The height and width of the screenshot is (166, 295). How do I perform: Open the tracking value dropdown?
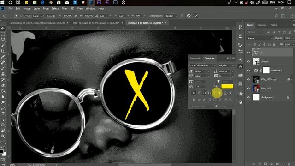(x=232, y=76)
